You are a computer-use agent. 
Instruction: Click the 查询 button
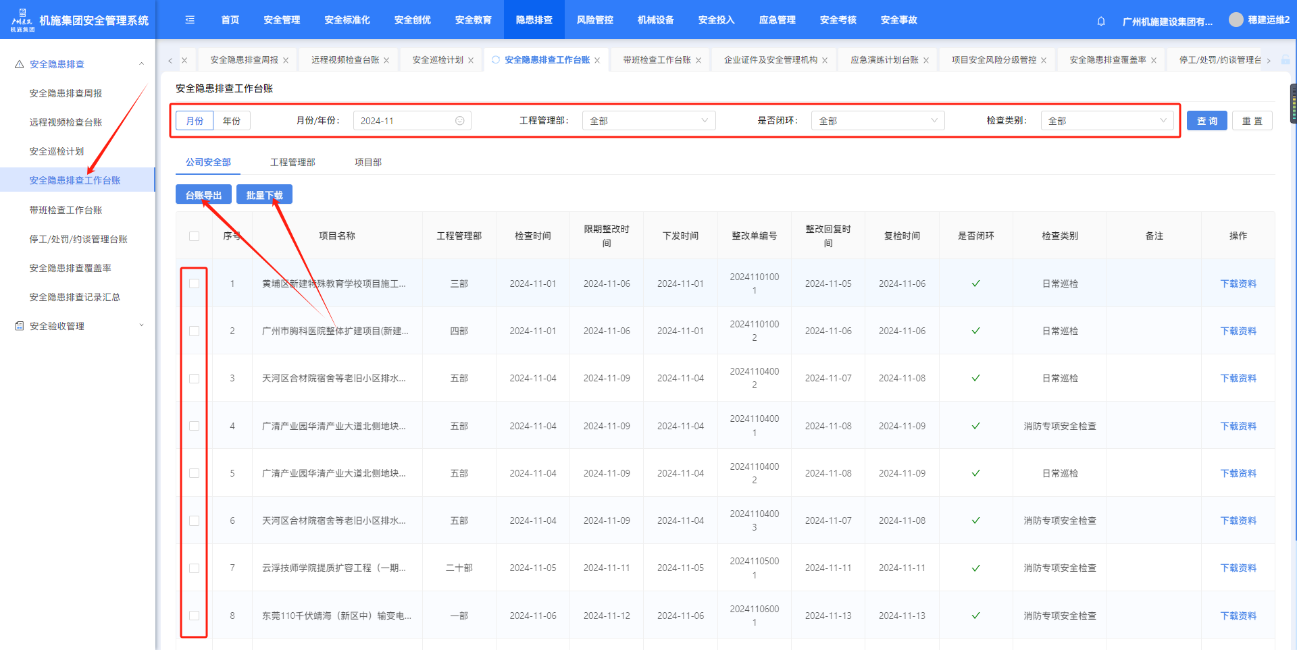(1206, 121)
